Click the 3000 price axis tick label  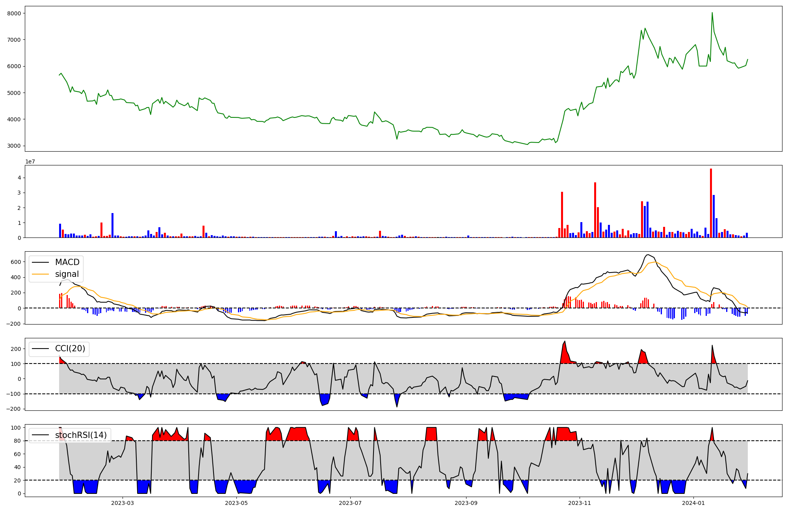(x=14, y=146)
